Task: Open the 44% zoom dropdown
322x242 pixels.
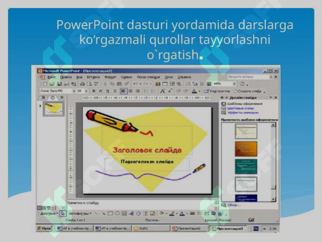Action: [234, 84]
